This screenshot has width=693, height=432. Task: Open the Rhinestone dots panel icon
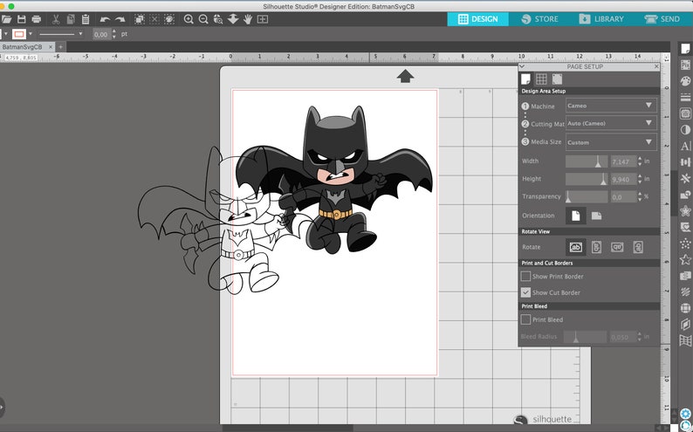pyautogui.click(x=685, y=243)
